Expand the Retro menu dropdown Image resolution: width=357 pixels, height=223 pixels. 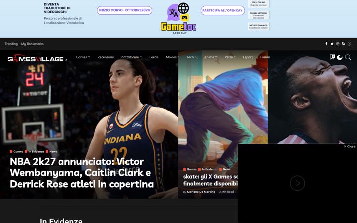(230, 57)
